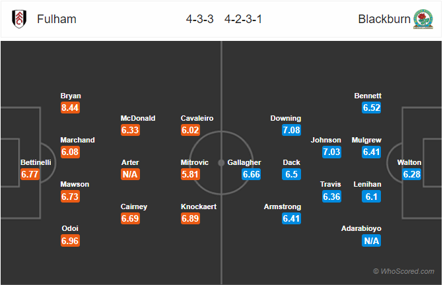
Task: Click the Fulham club crest icon
Action: (19, 19)
